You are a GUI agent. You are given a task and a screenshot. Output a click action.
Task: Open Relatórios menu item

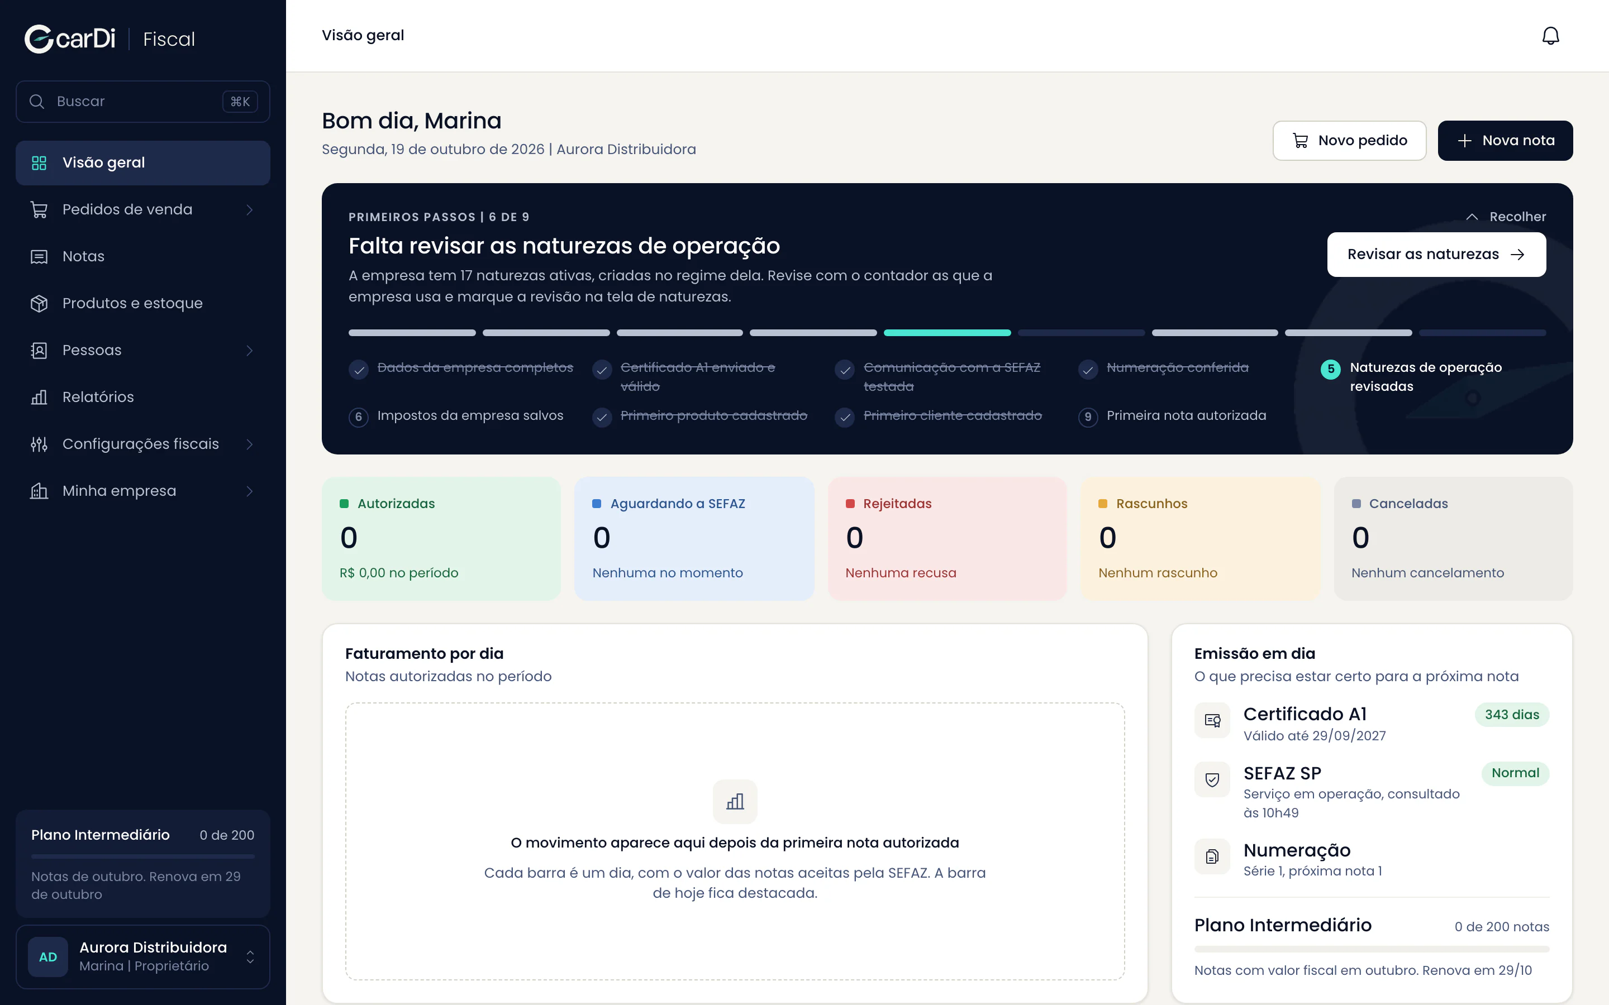[143, 398]
